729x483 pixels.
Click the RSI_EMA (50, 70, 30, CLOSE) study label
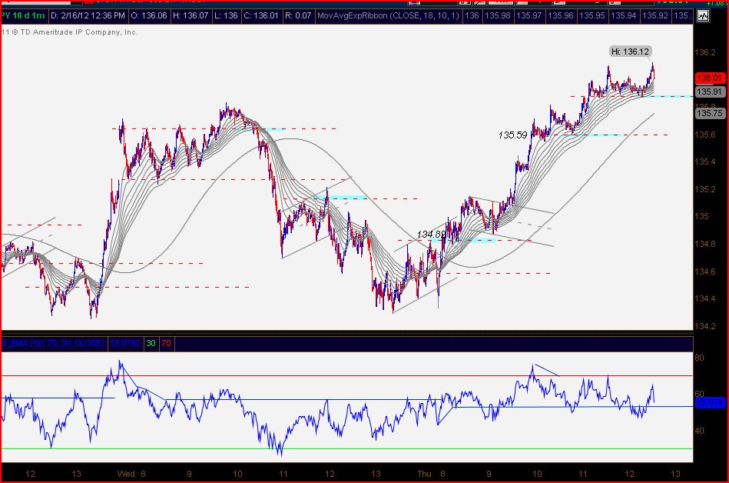coord(52,343)
